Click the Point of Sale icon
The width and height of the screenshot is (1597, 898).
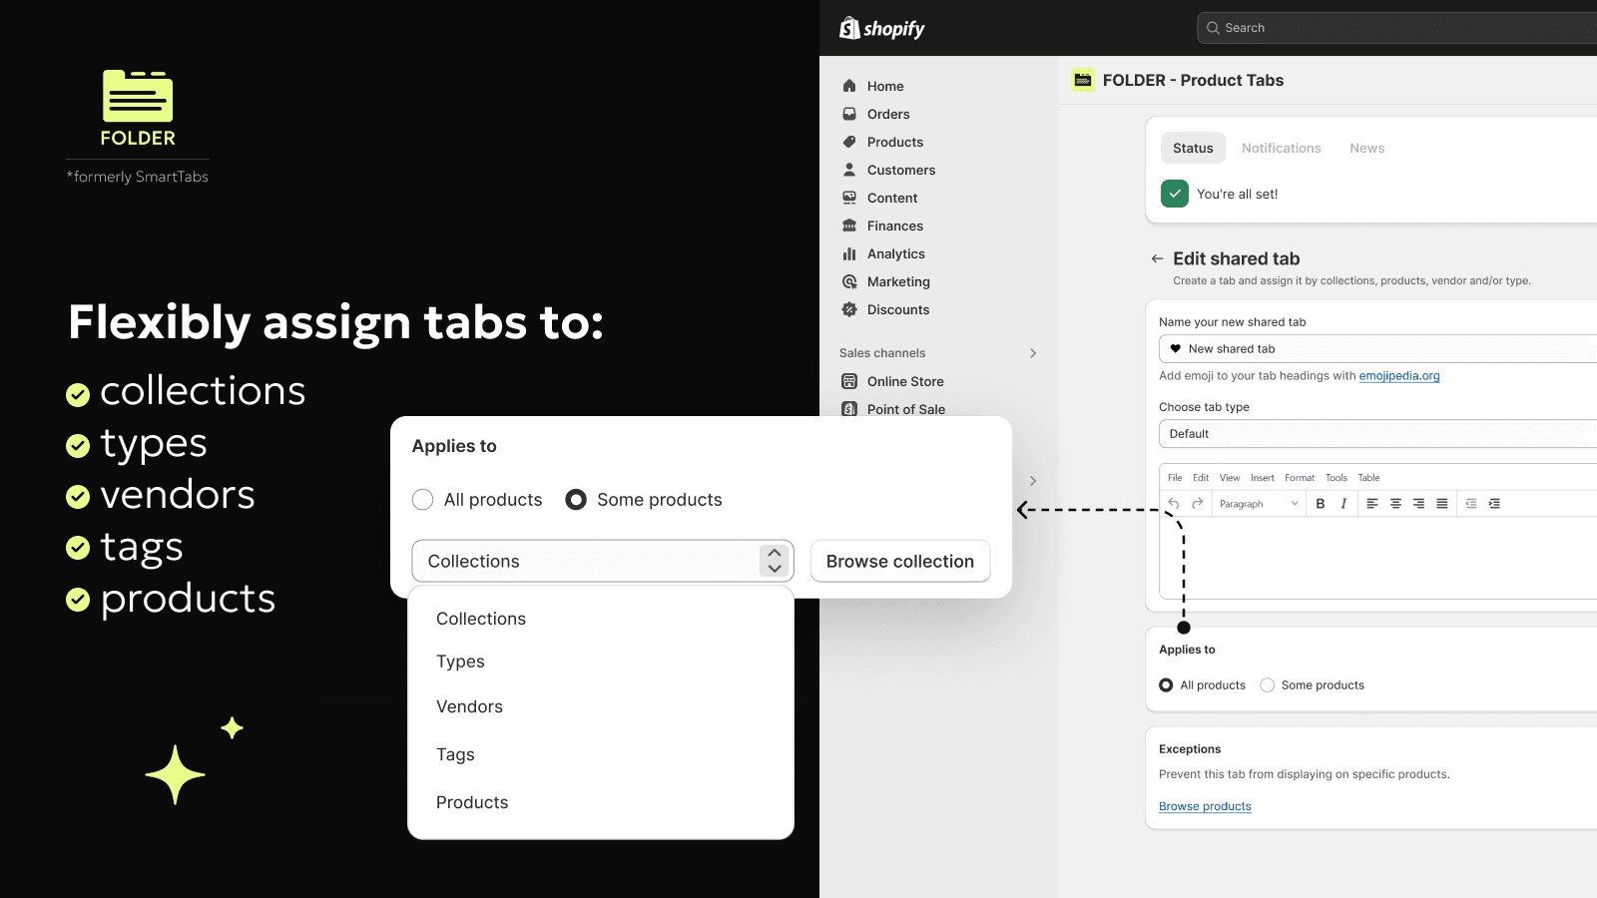point(849,409)
